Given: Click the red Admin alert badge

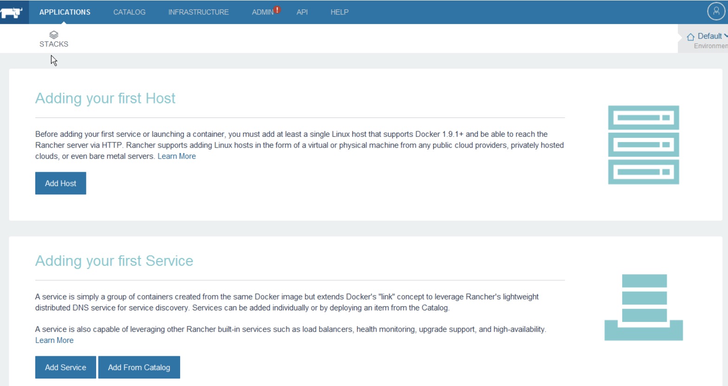Looking at the screenshot, I should click(x=277, y=9).
